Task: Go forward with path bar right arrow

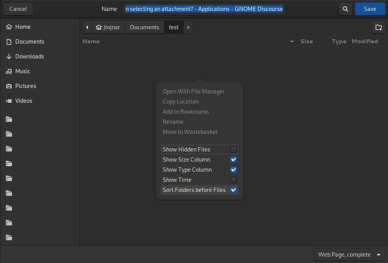Action: click(188, 27)
